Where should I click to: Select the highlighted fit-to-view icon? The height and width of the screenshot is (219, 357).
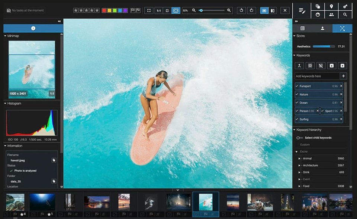point(176,10)
